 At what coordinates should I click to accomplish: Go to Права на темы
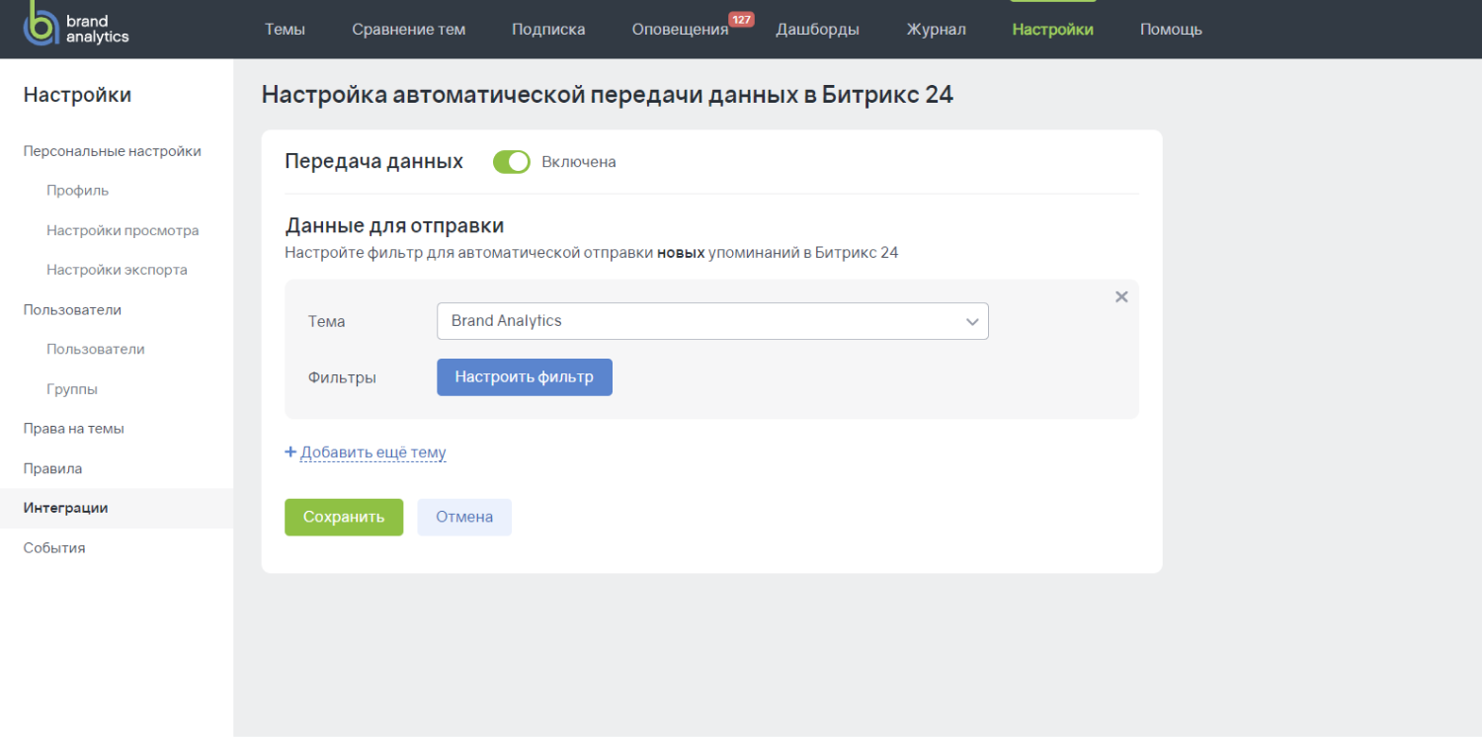pyautogui.click(x=74, y=429)
